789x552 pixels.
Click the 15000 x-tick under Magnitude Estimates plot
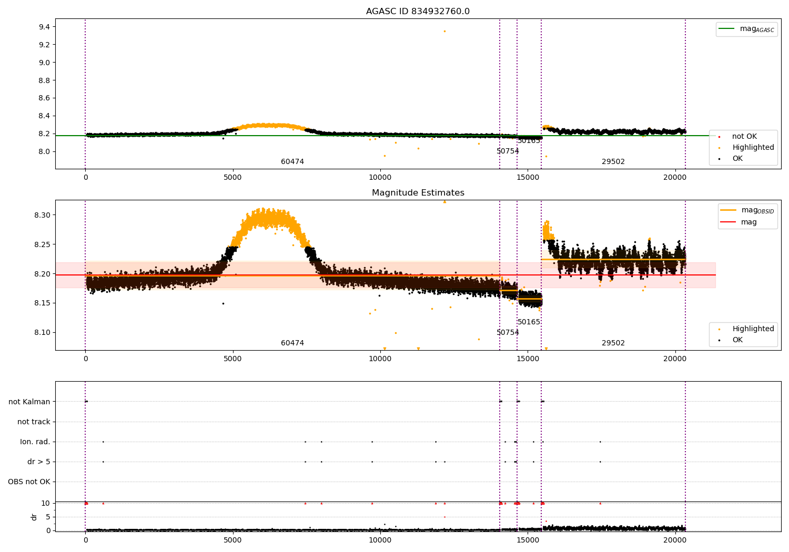point(528,359)
